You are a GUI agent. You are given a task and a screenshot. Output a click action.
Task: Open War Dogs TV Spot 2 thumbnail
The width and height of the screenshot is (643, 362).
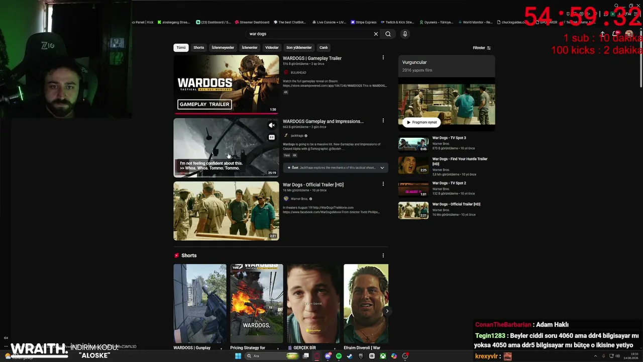pyautogui.click(x=413, y=189)
